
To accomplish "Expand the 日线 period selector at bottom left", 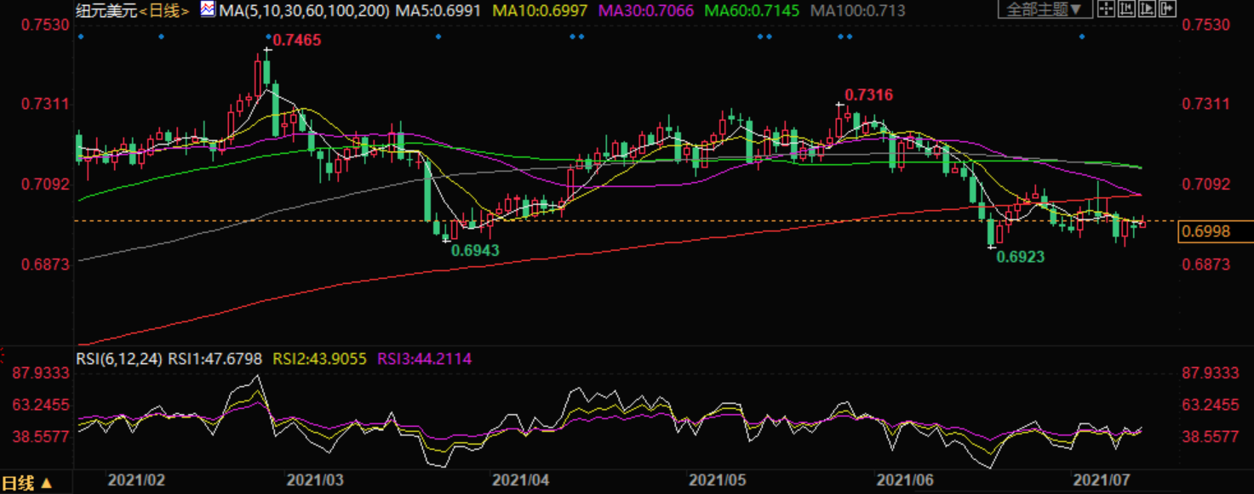I will coord(26,484).
